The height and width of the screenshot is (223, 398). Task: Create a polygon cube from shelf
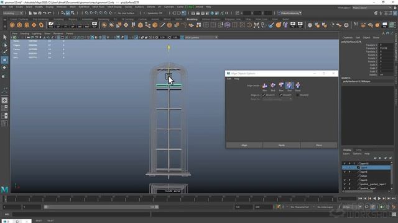coord(19,25)
